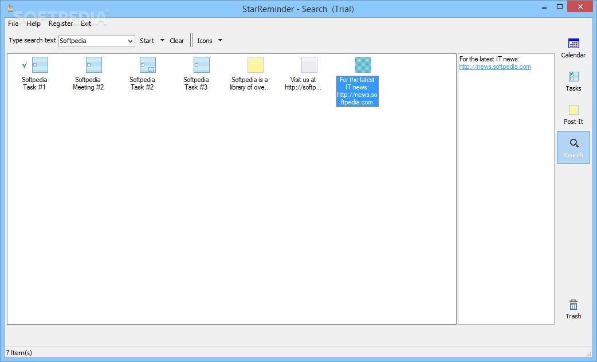Viewport: 597px width, 362px height.
Task: Open the Tasks view from the sidebar
Action: (x=573, y=81)
